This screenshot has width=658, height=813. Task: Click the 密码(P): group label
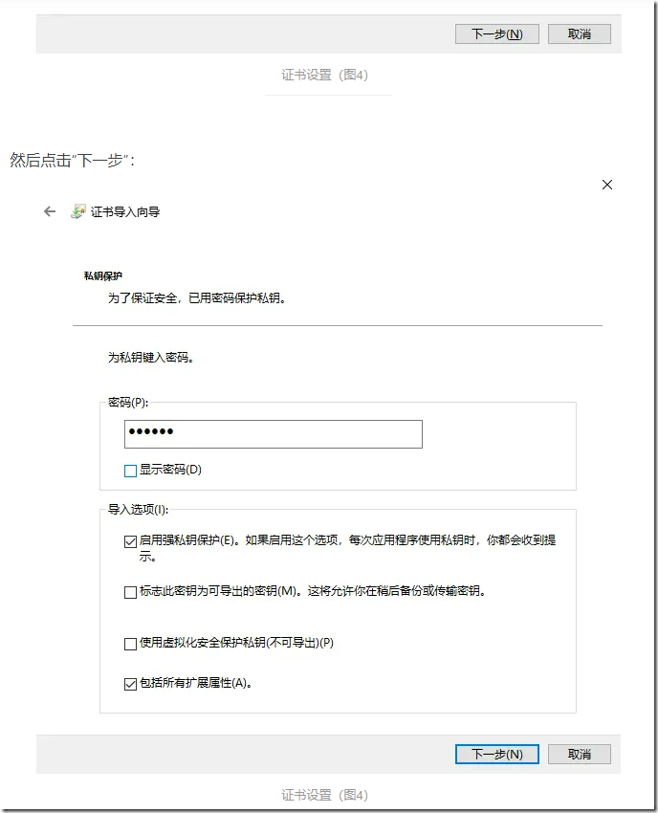[128, 403]
